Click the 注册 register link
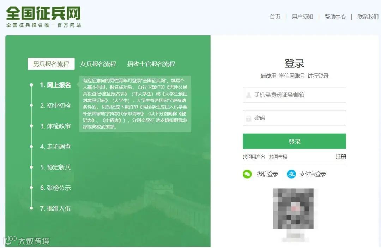The image size is (381, 248). tap(341, 157)
